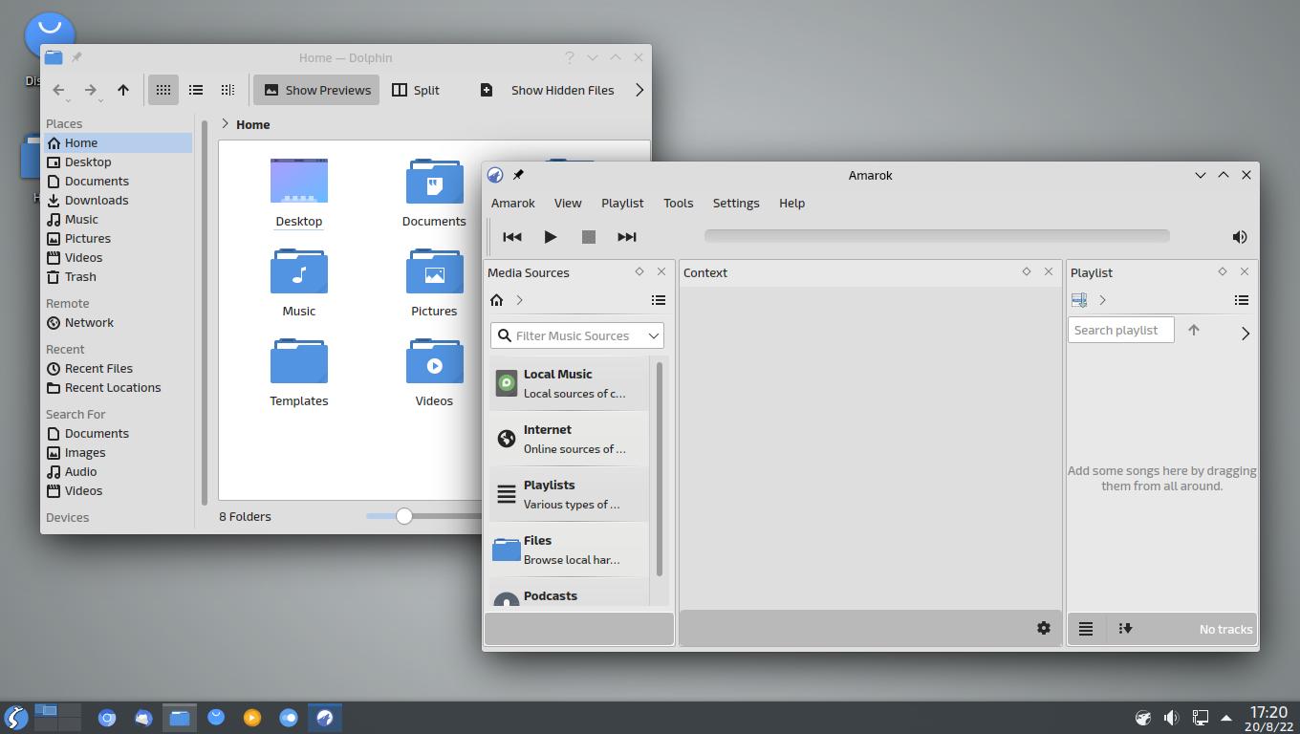Expand more playlist search toolbar options
The image size is (1300, 734).
pos(1246,334)
